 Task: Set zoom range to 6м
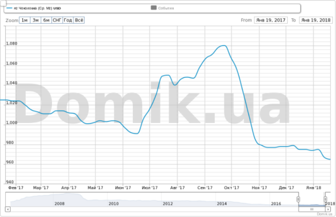46,20
